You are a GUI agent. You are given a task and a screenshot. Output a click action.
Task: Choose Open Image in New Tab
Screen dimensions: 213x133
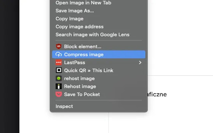pos(83,3)
